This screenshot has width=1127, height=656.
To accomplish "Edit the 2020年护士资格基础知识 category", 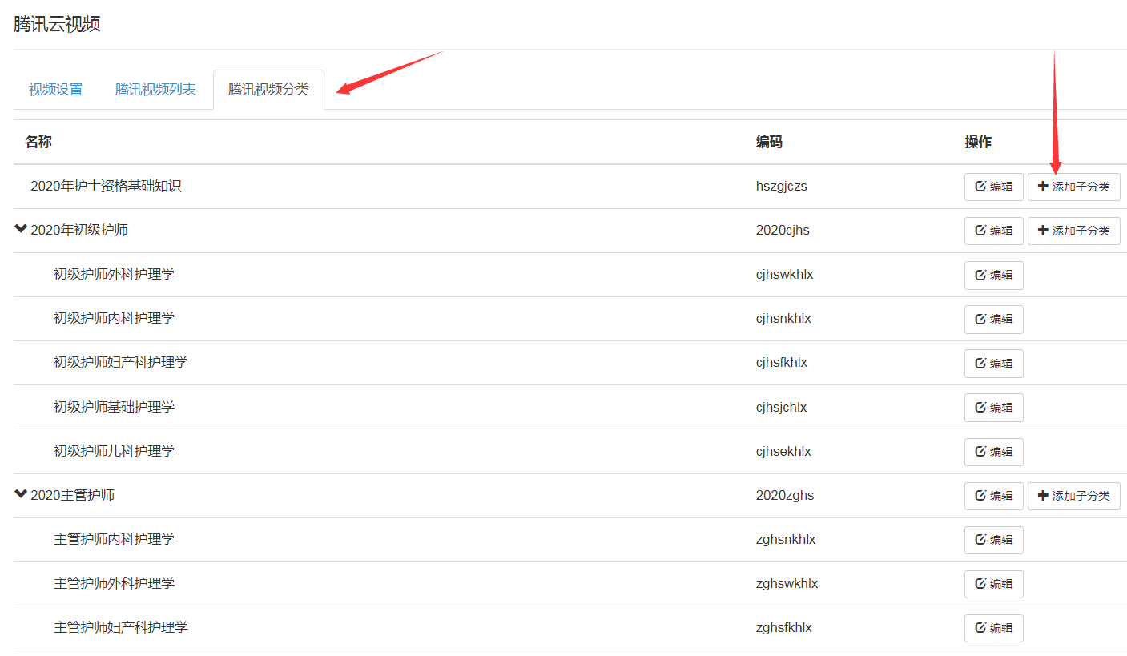I will coord(993,187).
